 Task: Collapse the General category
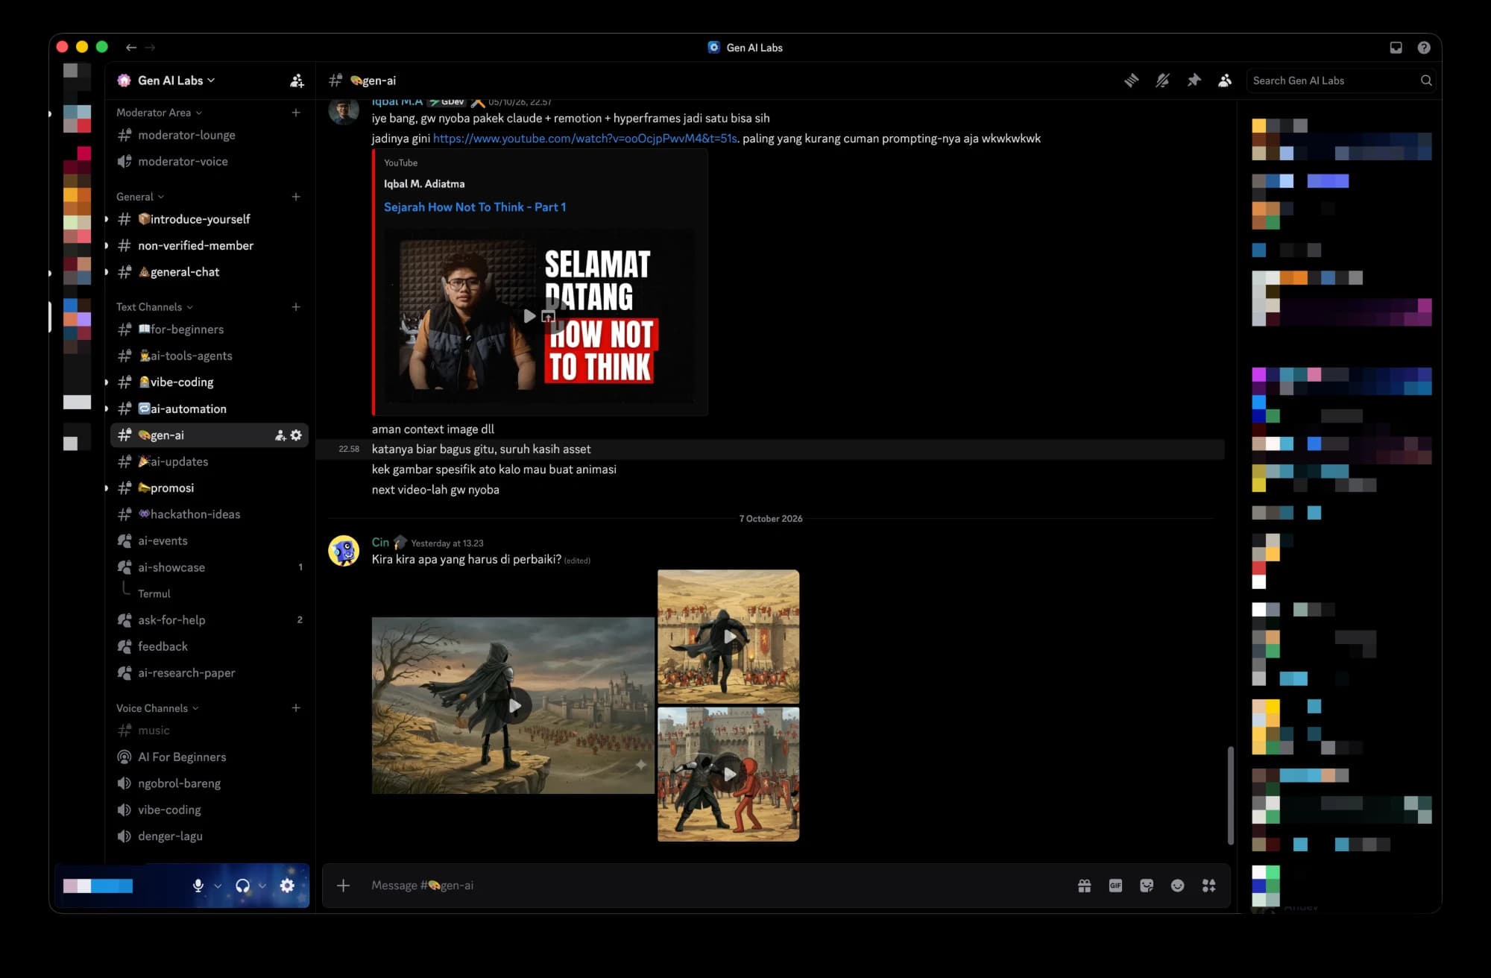click(140, 197)
